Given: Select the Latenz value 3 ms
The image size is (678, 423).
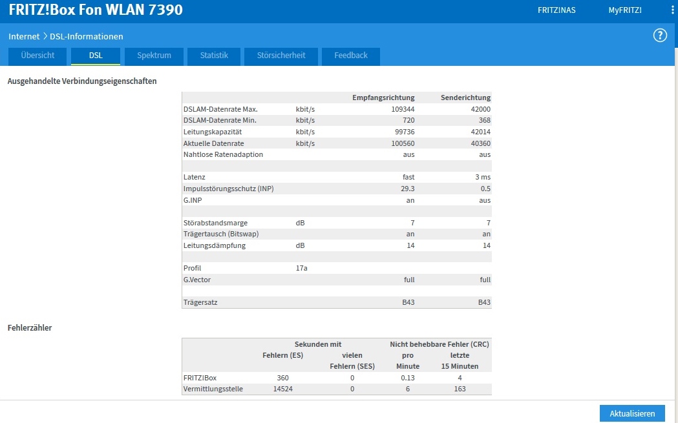Looking at the screenshot, I should 483,177.
